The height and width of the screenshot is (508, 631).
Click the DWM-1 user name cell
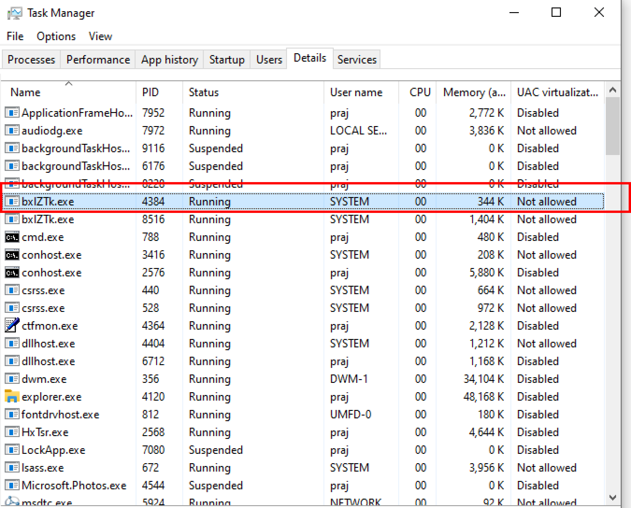pyautogui.click(x=349, y=379)
